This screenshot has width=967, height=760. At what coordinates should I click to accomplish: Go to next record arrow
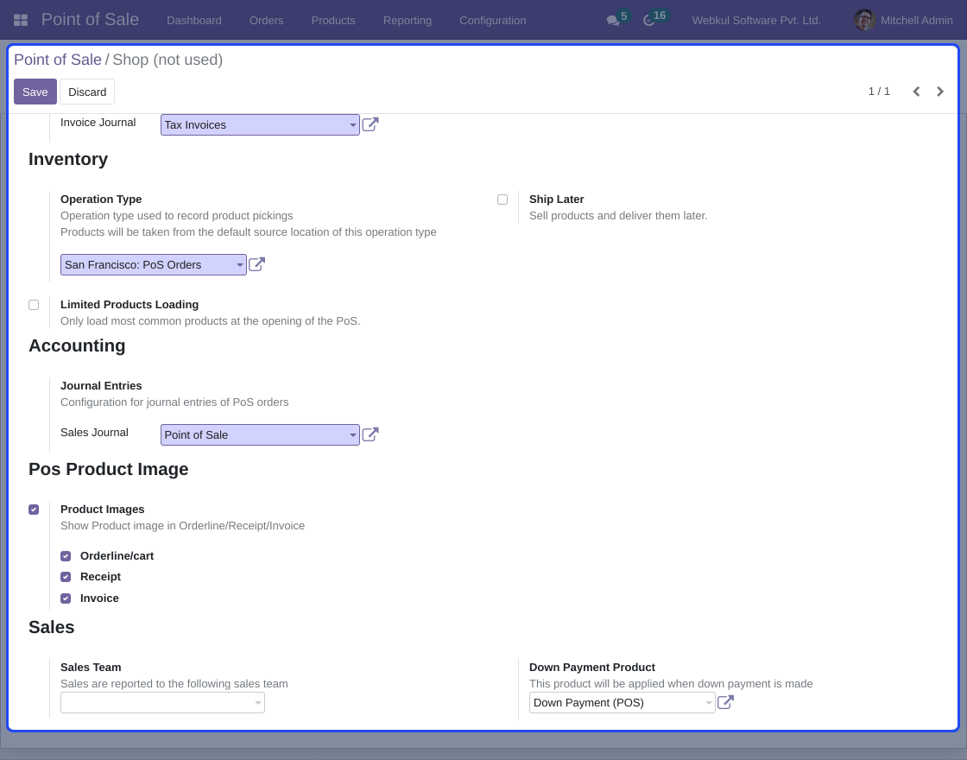point(940,92)
